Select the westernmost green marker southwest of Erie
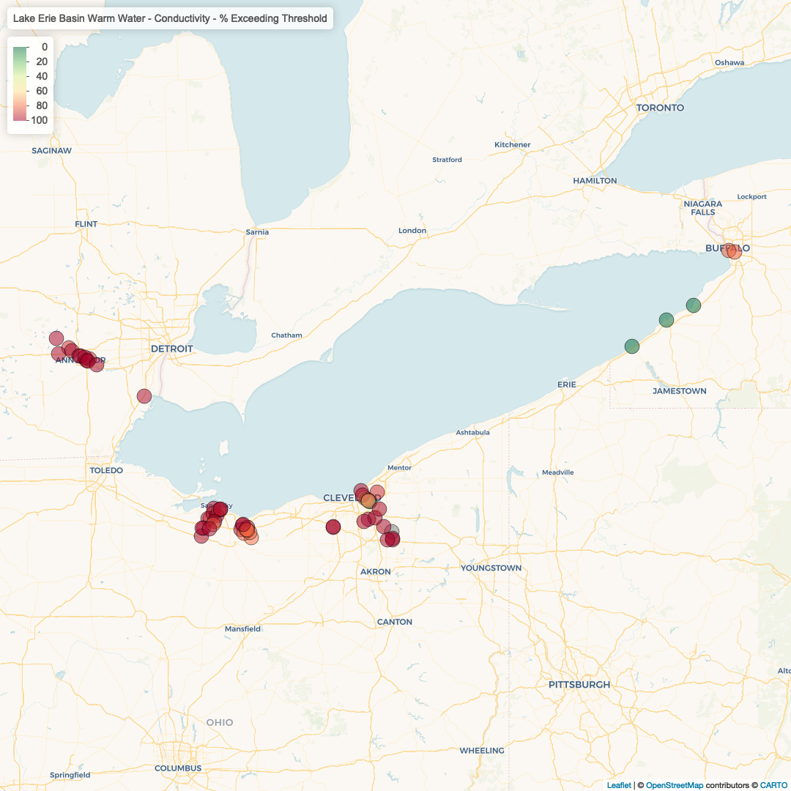The height and width of the screenshot is (791, 791). coord(631,345)
